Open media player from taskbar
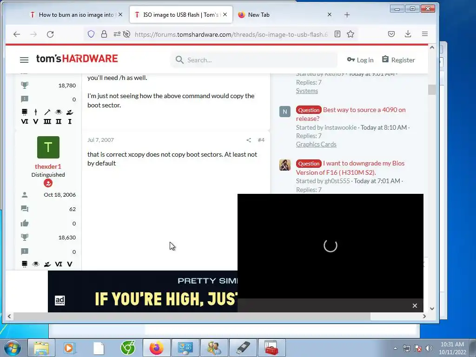Screen dimensions: 476x357 [x=70, y=348]
